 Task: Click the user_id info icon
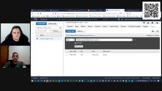point(75,51)
